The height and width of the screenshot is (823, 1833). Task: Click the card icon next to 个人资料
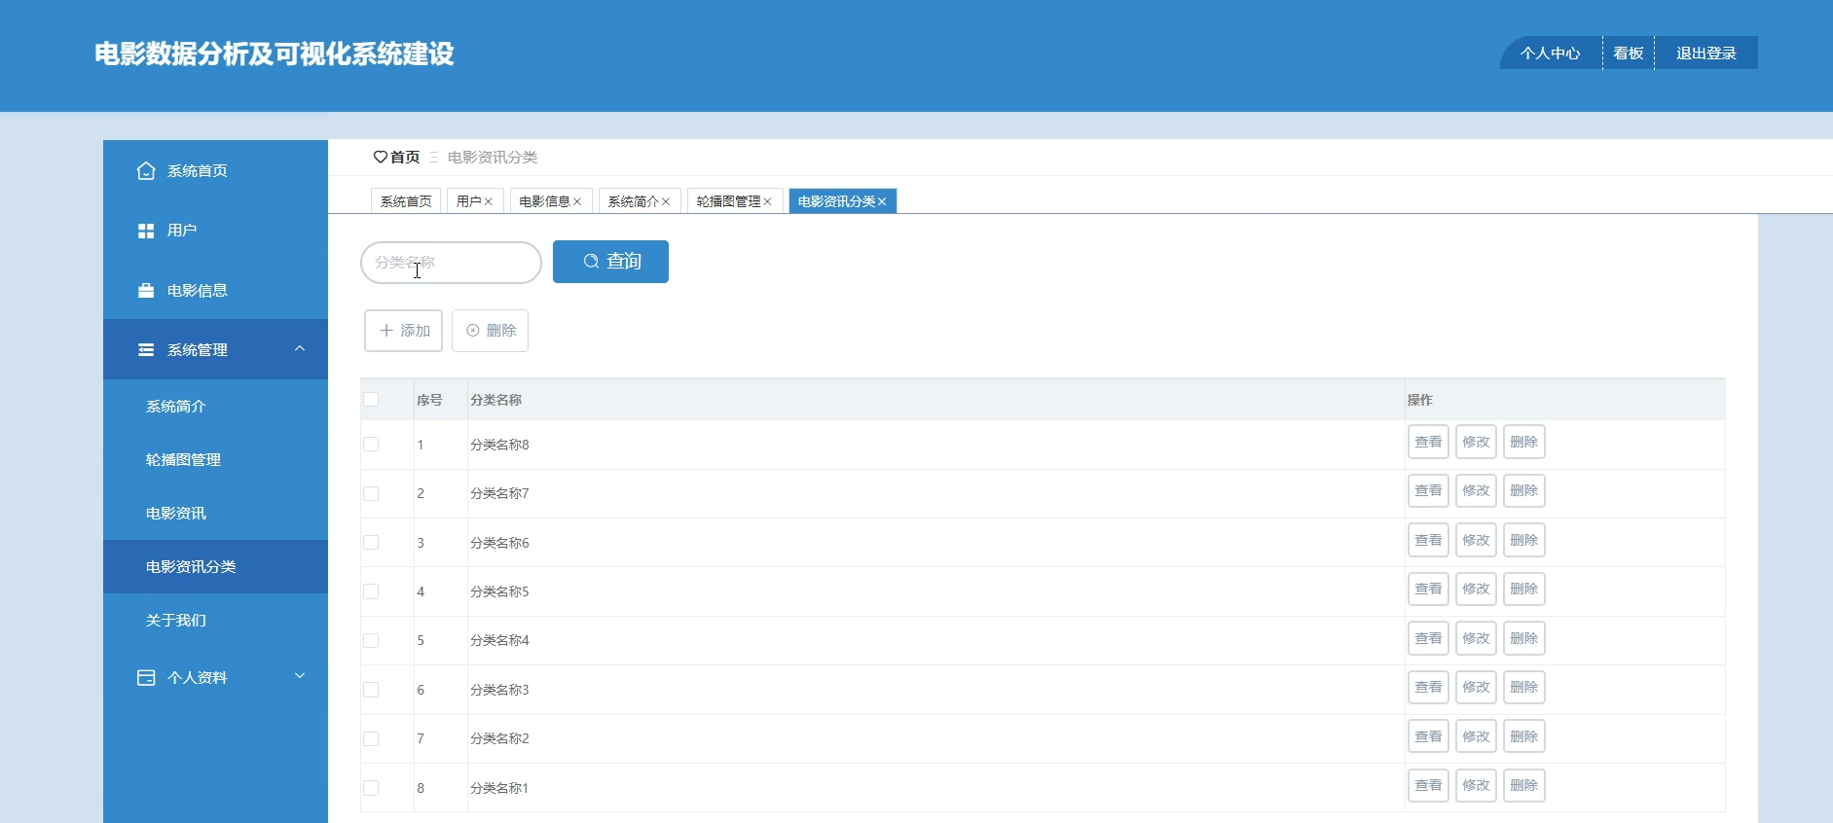[146, 678]
